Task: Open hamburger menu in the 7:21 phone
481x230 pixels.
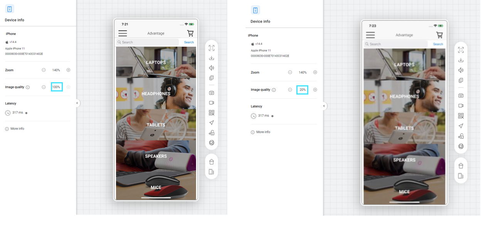Action: (123, 34)
